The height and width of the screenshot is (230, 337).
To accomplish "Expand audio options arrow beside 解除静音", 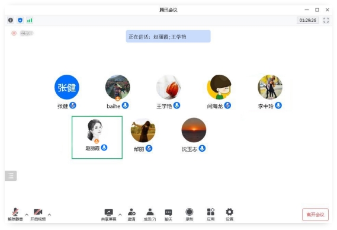I will [27, 215].
